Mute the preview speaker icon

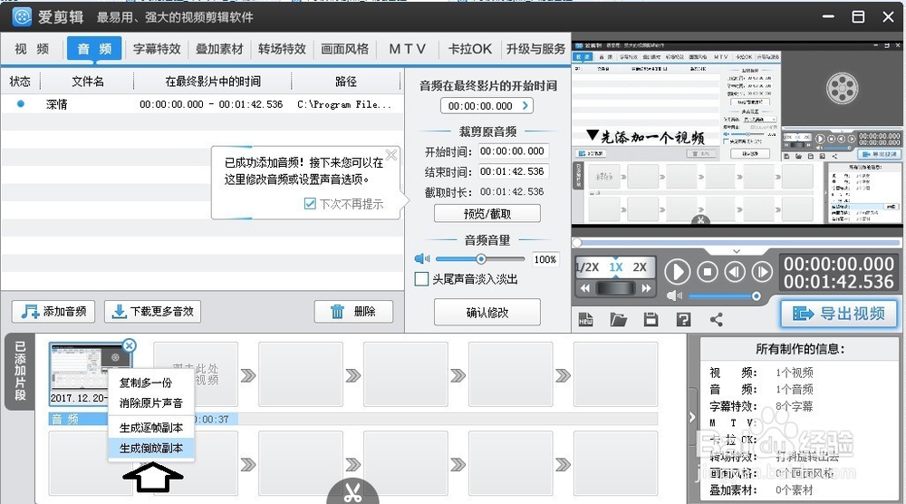tap(674, 296)
